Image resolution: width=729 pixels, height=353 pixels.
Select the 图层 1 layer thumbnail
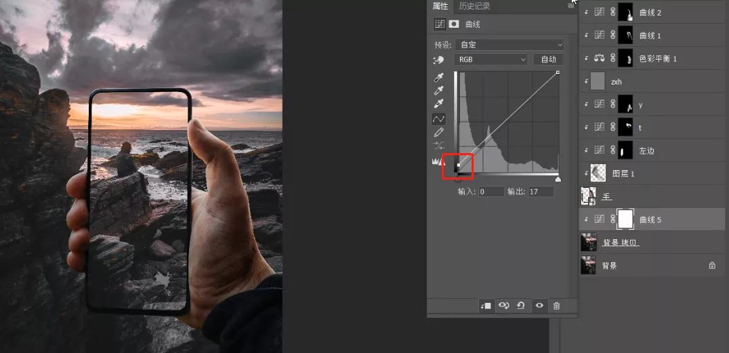598,173
